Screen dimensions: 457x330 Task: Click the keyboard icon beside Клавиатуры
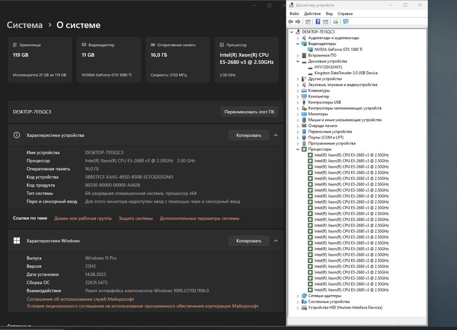coord(304,91)
